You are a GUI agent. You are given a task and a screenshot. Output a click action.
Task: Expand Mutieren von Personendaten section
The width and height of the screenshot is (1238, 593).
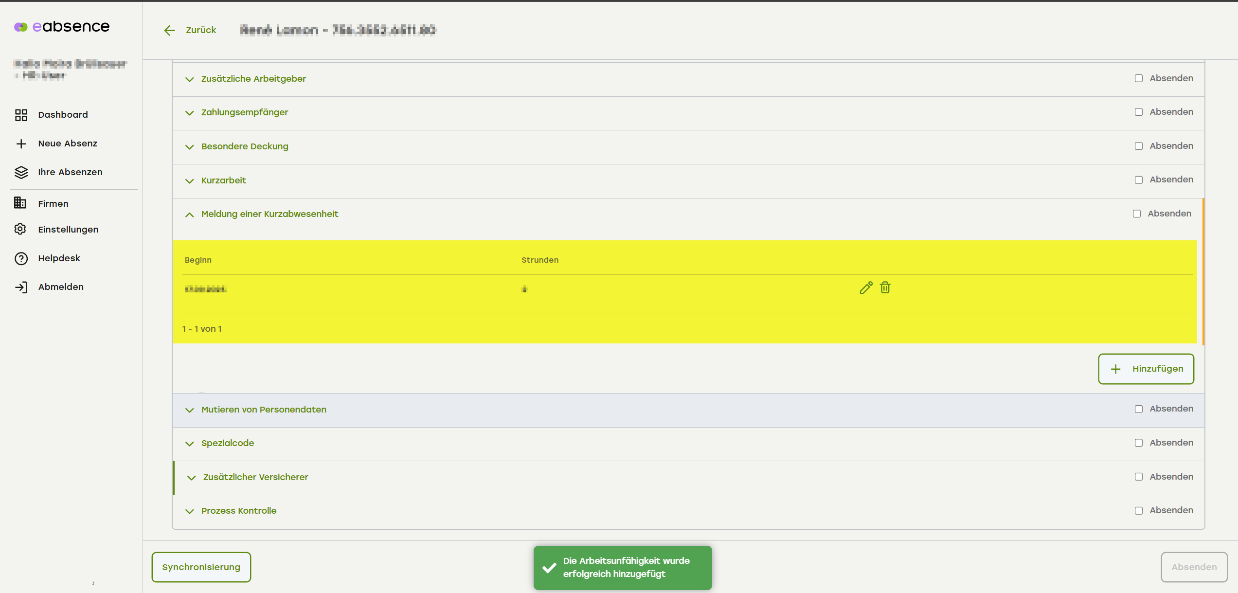[x=263, y=410]
